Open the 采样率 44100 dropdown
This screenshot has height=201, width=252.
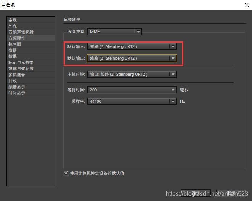tap(132, 101)
